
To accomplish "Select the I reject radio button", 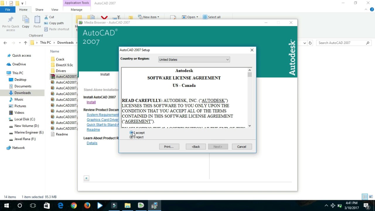I will pos(132,137).
